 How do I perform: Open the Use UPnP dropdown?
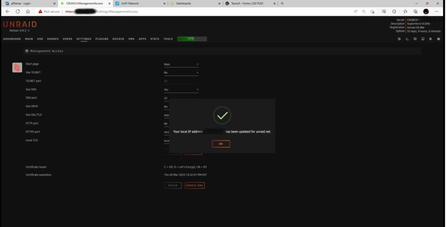tap(166, 106)
